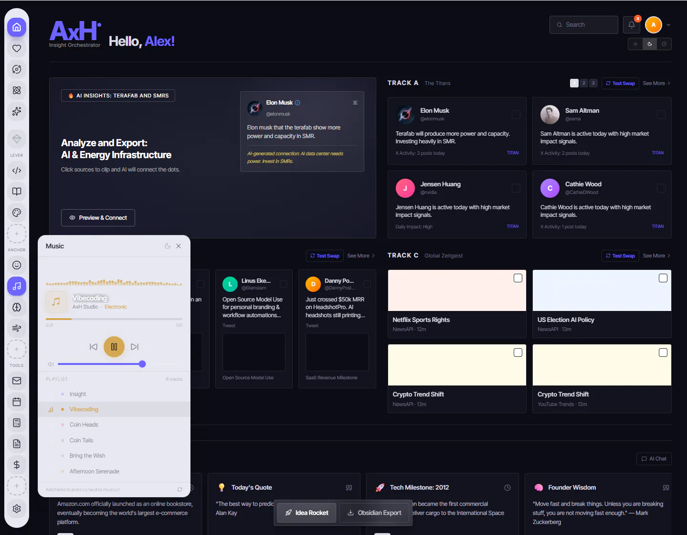
Task: Expand the profile menu chevron beside avatar
Action: coord(668,25)
